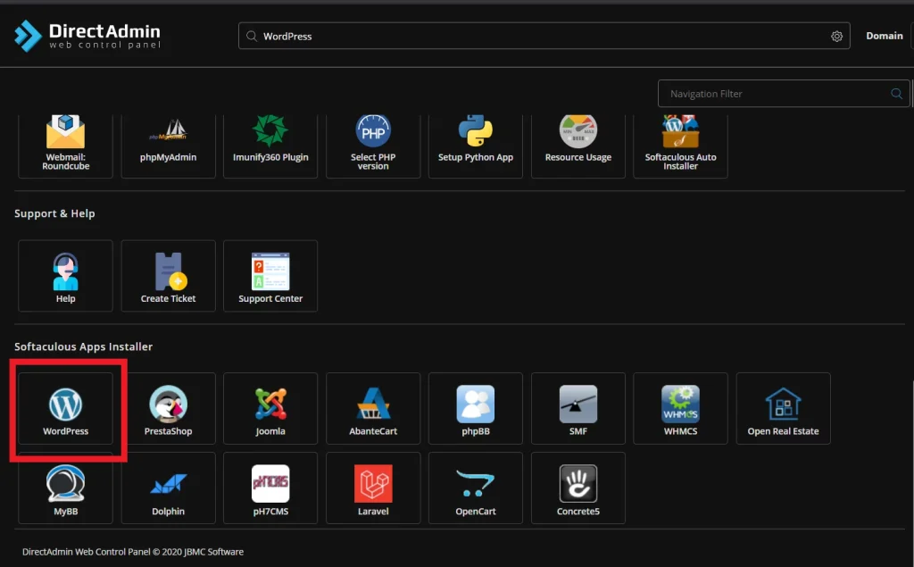
Task: Launch the PrestaShop app installer
Action: (168, 410)
